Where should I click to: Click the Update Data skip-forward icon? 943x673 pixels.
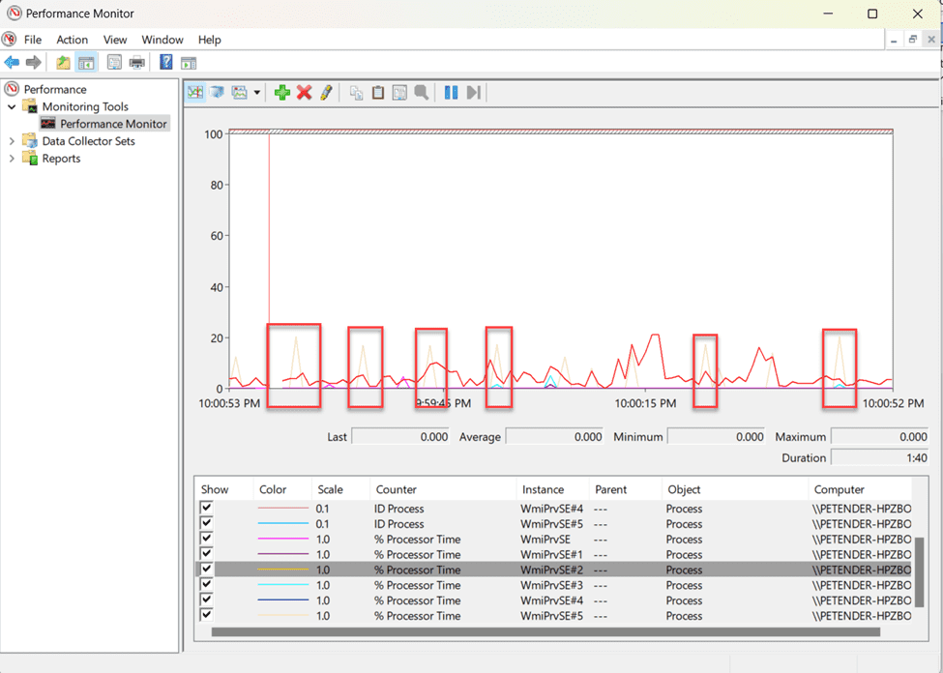(473, 92)
